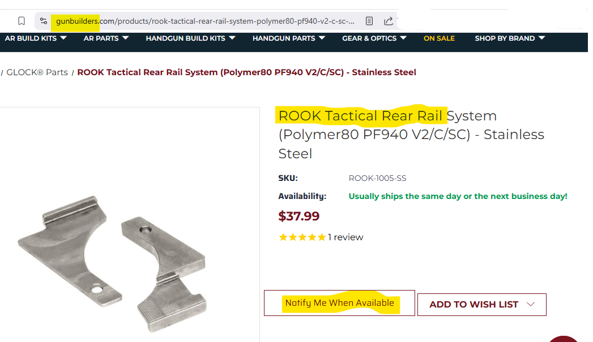
Task: Open the 1 review link
Action: tap(345, 237)
